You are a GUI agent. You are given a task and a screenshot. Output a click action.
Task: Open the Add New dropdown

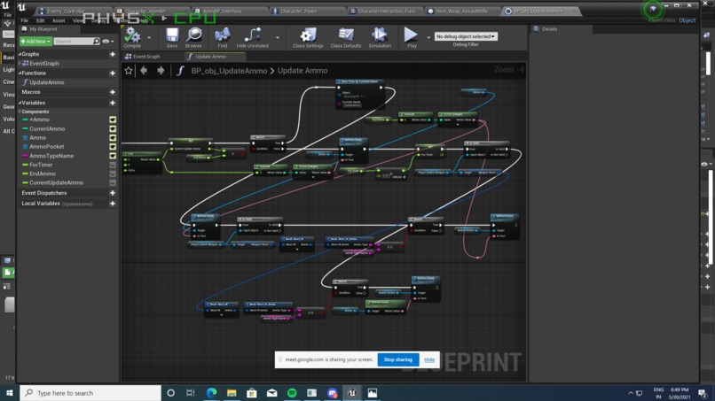(35, 42)
